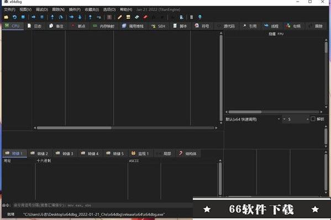This screenshot has height=220, width=331.
Task: Click the Calculator toolbar icon
Action: [181, 17]
